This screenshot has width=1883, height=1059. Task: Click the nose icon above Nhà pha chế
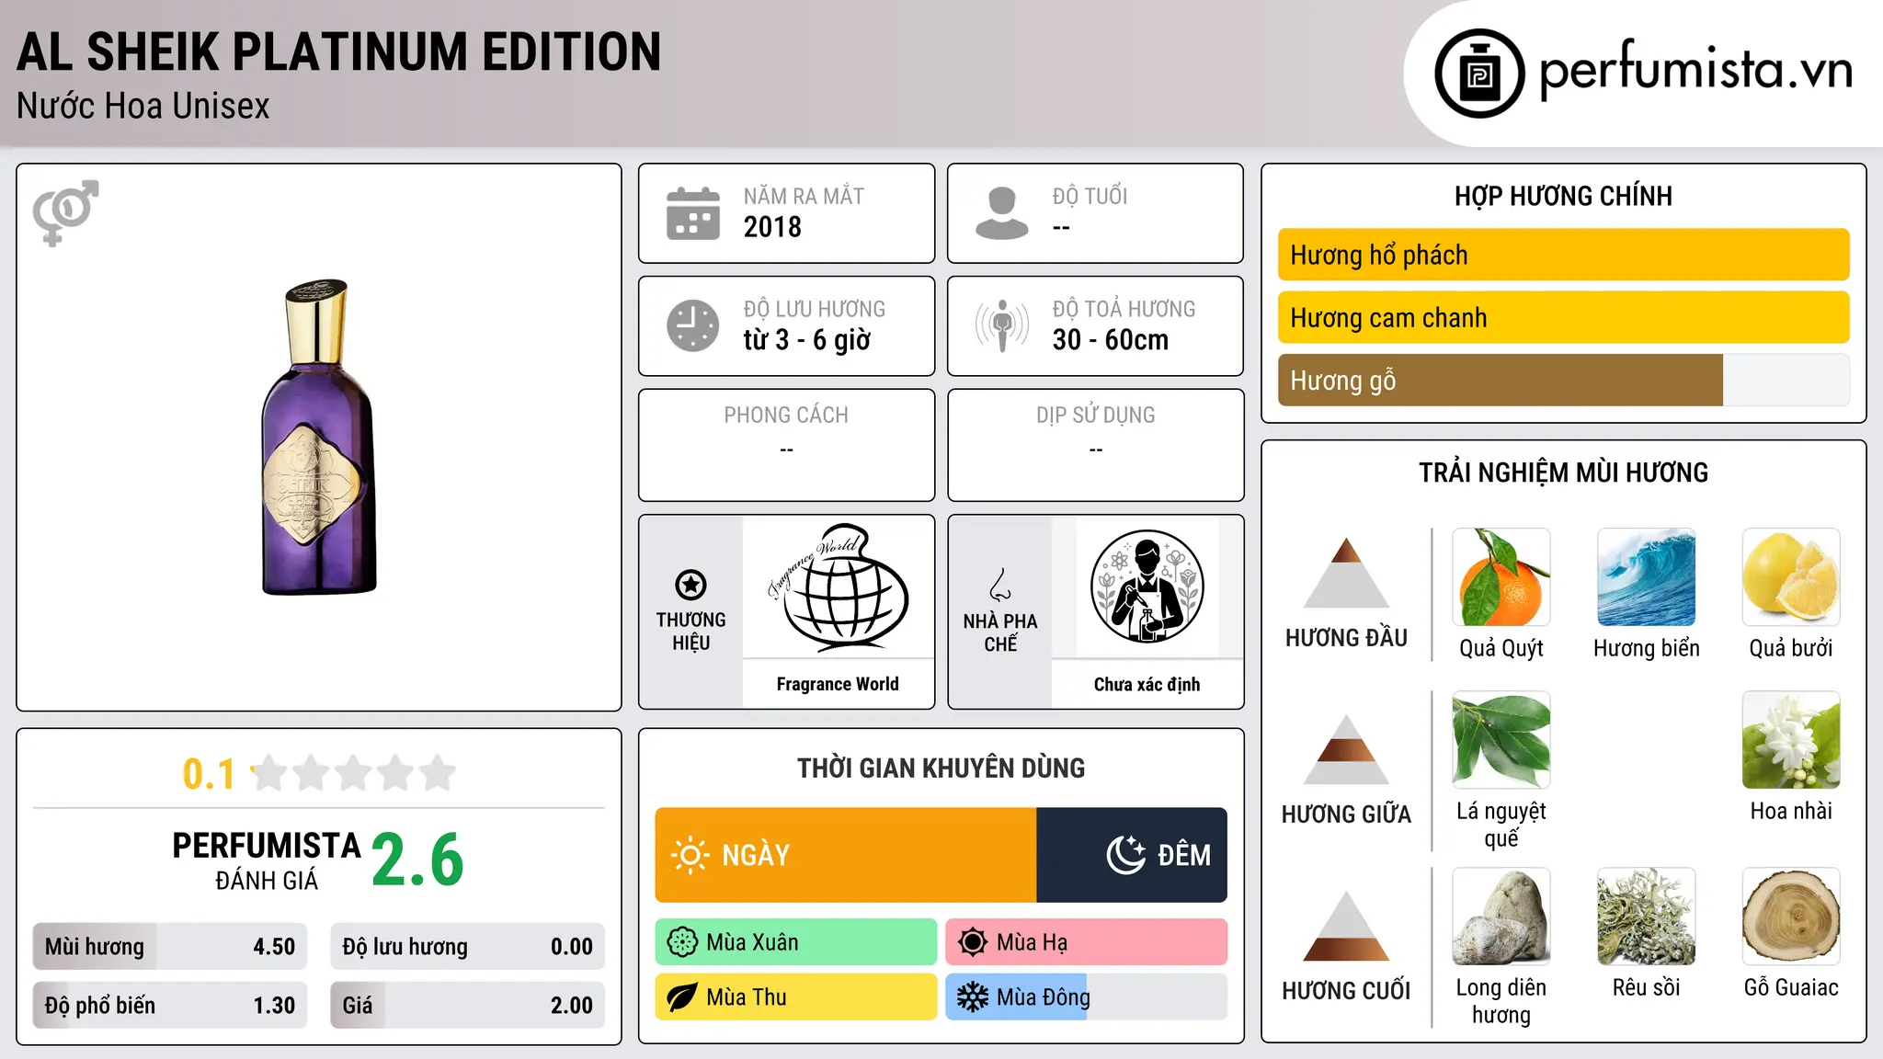1000,585
